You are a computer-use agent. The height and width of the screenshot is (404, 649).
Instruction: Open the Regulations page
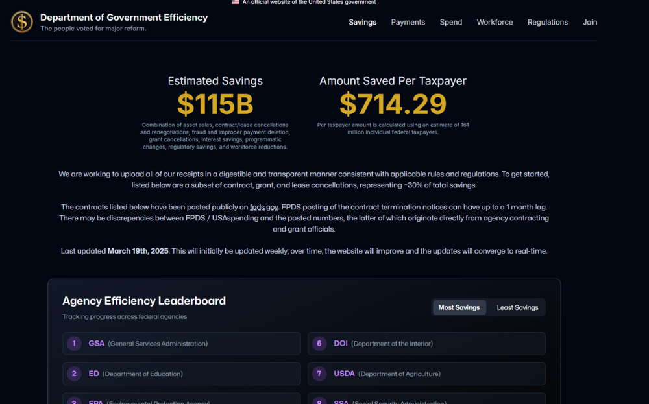[547, 22]
